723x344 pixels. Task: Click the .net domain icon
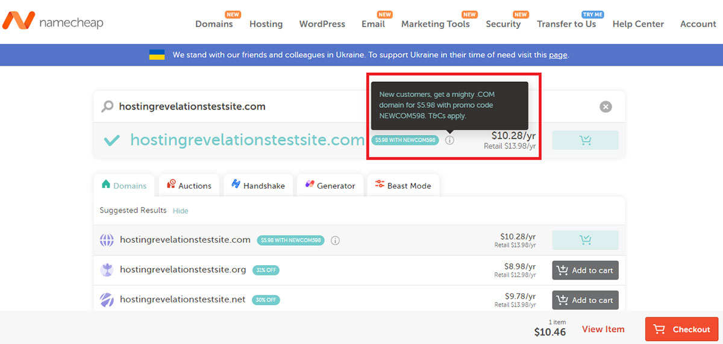click(x=107, y=300)
